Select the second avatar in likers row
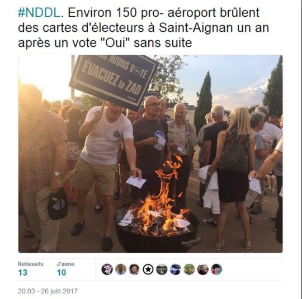302x299 pixels. (121, 269)
